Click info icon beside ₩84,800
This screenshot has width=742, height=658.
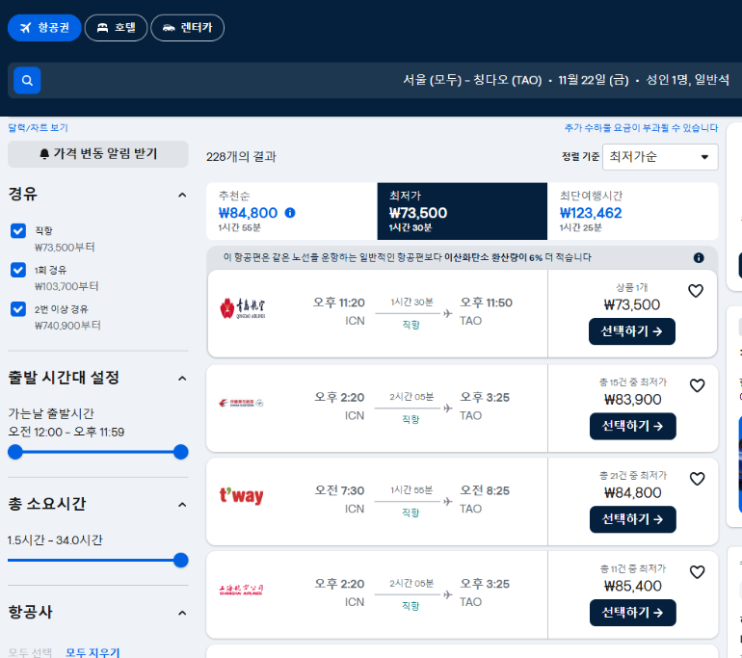click(x=290, y=213)
